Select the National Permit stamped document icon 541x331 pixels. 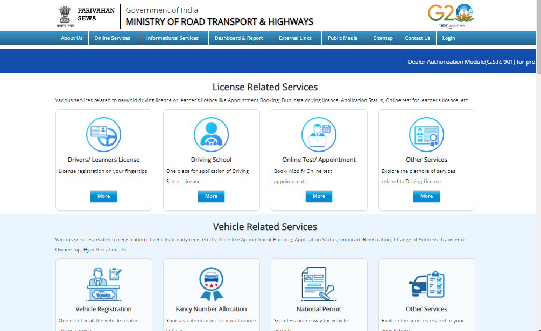(319, 284)
